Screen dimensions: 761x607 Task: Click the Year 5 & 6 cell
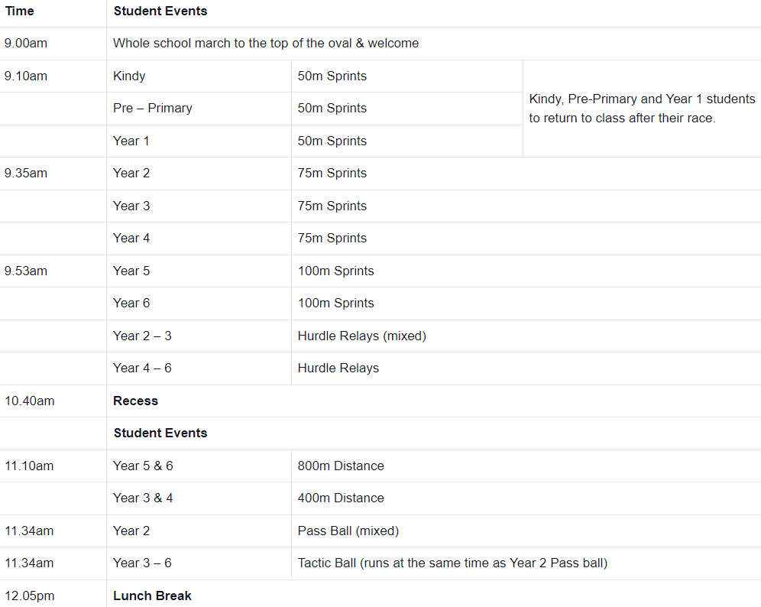tap(143, 466)
